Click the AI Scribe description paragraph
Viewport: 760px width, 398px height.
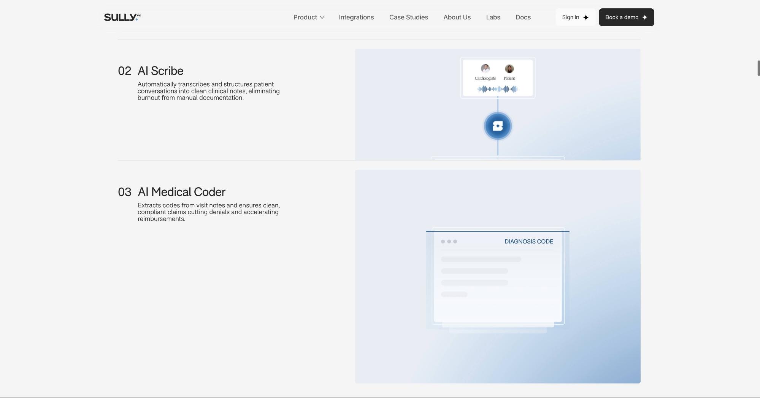click(208, 91)
